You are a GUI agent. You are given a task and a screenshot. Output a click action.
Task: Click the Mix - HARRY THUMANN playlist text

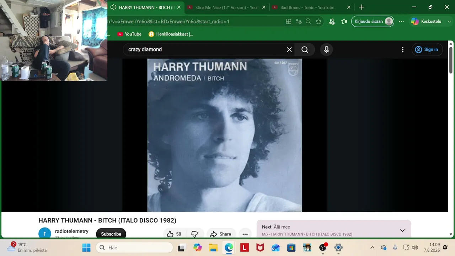[307, 234]
